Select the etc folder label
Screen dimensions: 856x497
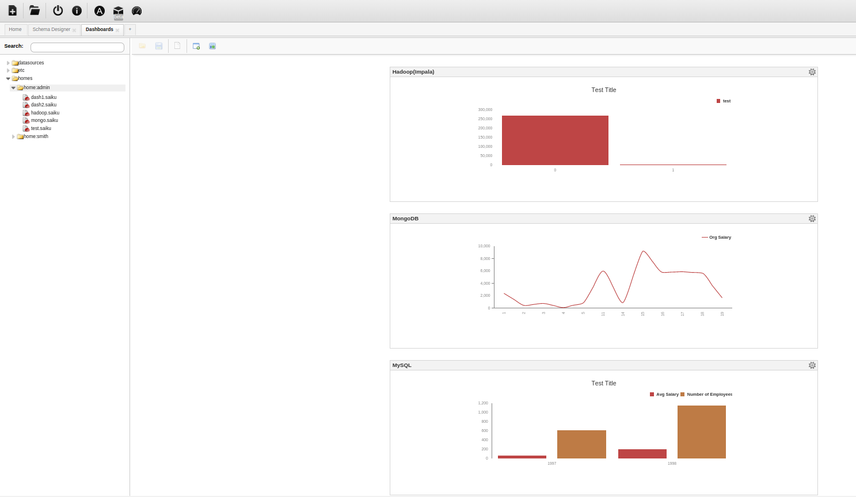[x=21, y=70]
